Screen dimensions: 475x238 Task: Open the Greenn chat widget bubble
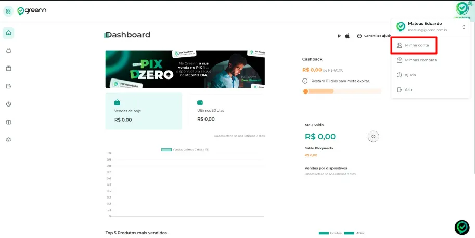(462, 228)
